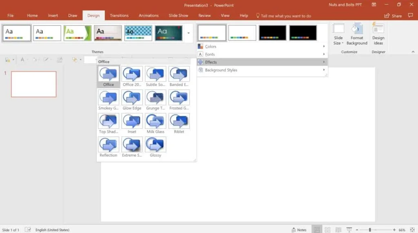The image size is (418, 233).
Task: Switch to the Home tab
Action: (x=32, y=16)
